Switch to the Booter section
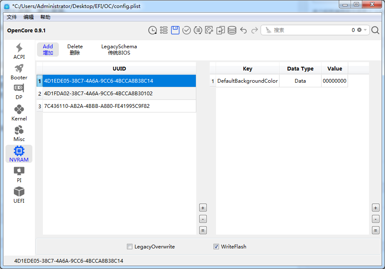The width and height of the screenshot is (385, 269). click(x=19, y=72)
